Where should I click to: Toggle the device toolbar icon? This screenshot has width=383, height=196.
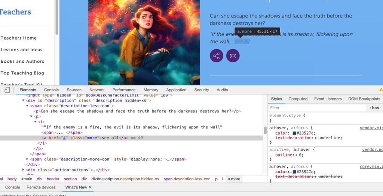click(7, 90)
